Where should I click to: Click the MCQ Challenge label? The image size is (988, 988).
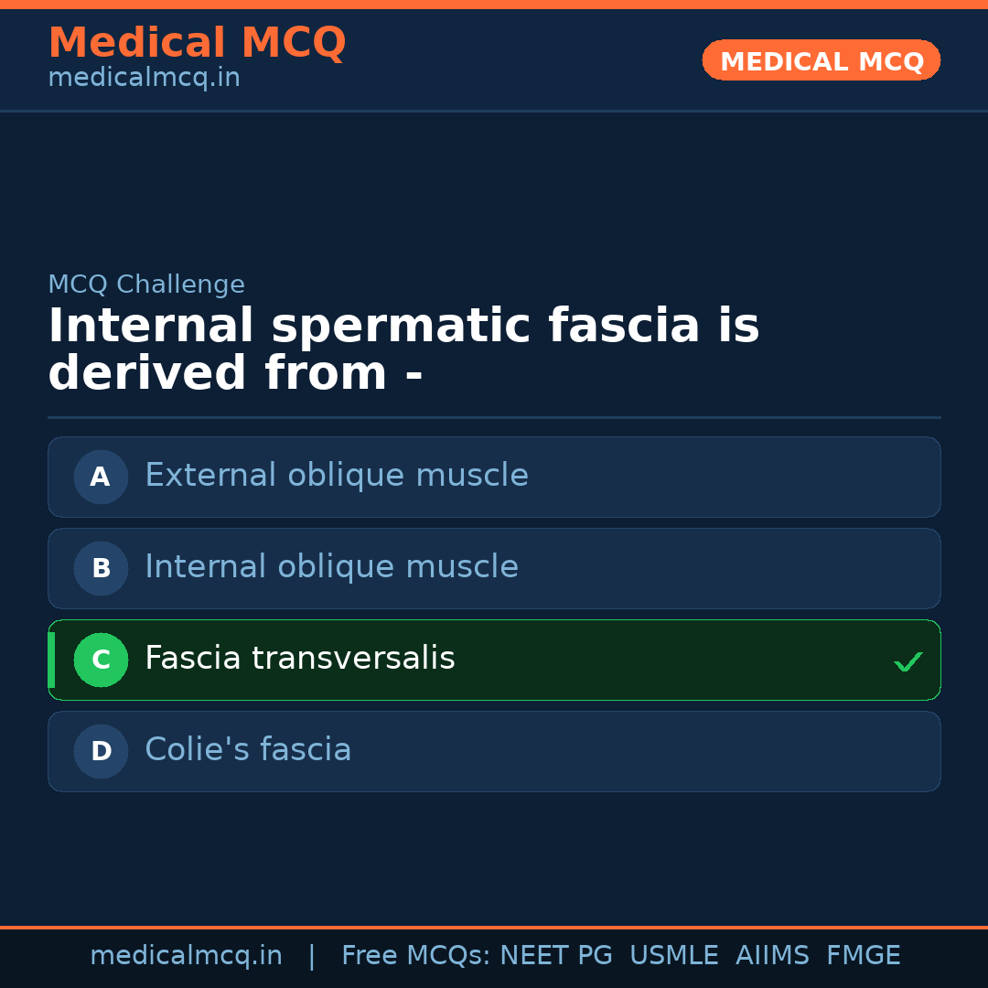[x=146, y=285]
